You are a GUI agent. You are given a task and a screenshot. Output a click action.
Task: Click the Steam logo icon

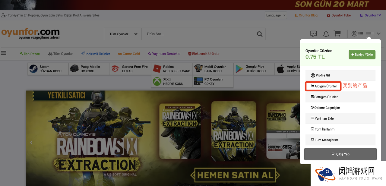click(x=33, y=69)
